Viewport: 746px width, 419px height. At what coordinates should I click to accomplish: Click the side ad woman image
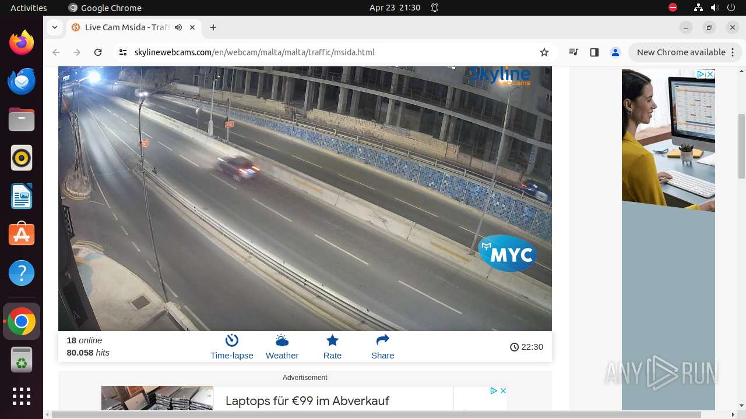(x=668, y=141)
